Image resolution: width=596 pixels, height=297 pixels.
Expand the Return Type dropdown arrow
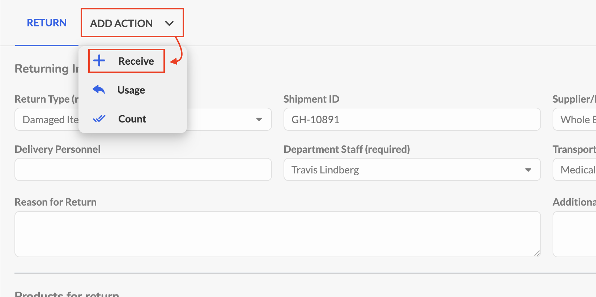tap(259, 119)
